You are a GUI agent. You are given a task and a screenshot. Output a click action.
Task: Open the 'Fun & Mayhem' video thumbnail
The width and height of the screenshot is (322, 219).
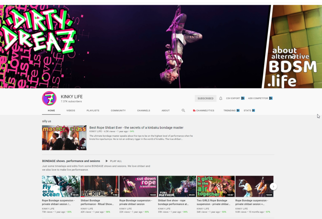coord(177,186)
